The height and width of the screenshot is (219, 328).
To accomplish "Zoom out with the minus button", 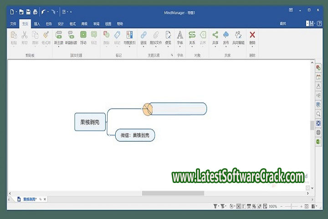I will click(x=282, y=207).
